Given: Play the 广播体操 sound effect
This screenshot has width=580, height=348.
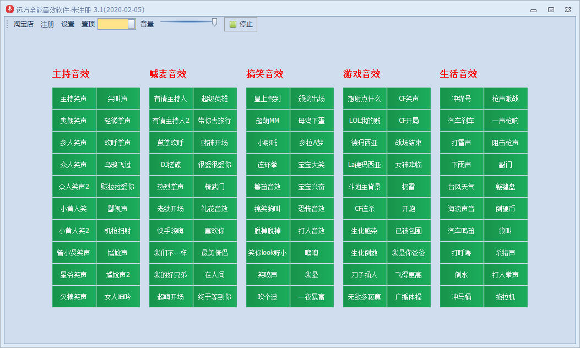Looking at the screenshot, I should (409, 297).
